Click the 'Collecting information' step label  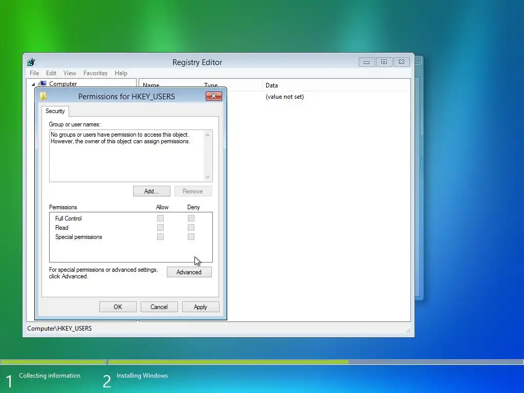pos(50,376)
